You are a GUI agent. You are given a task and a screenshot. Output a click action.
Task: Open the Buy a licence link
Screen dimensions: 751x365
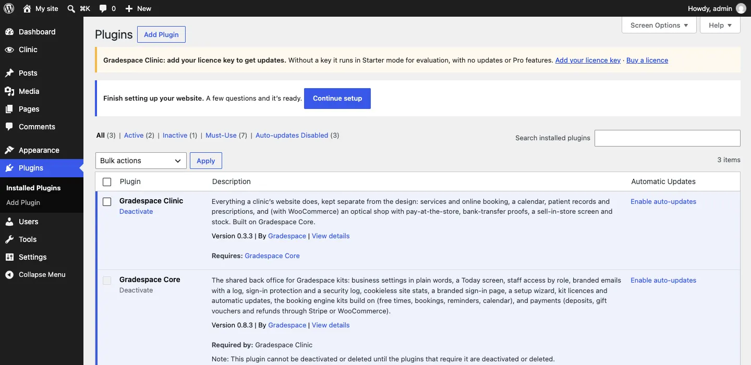coord(647,60)
